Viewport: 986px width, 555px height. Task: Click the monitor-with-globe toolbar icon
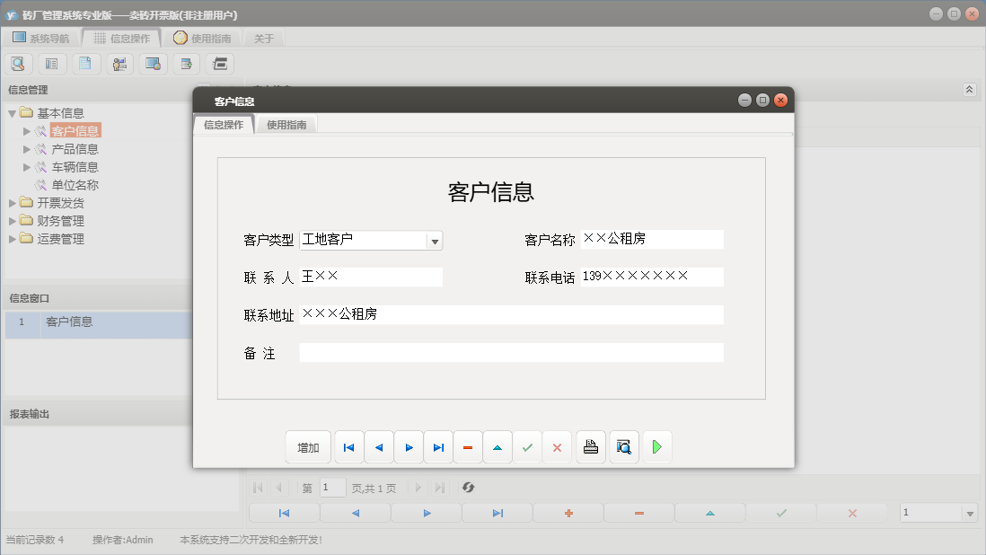(x=152, y=64)
